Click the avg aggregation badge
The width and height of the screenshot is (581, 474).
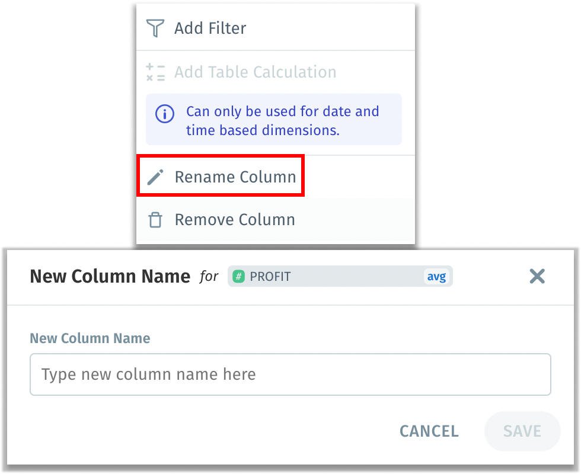(x=436, y=276)
